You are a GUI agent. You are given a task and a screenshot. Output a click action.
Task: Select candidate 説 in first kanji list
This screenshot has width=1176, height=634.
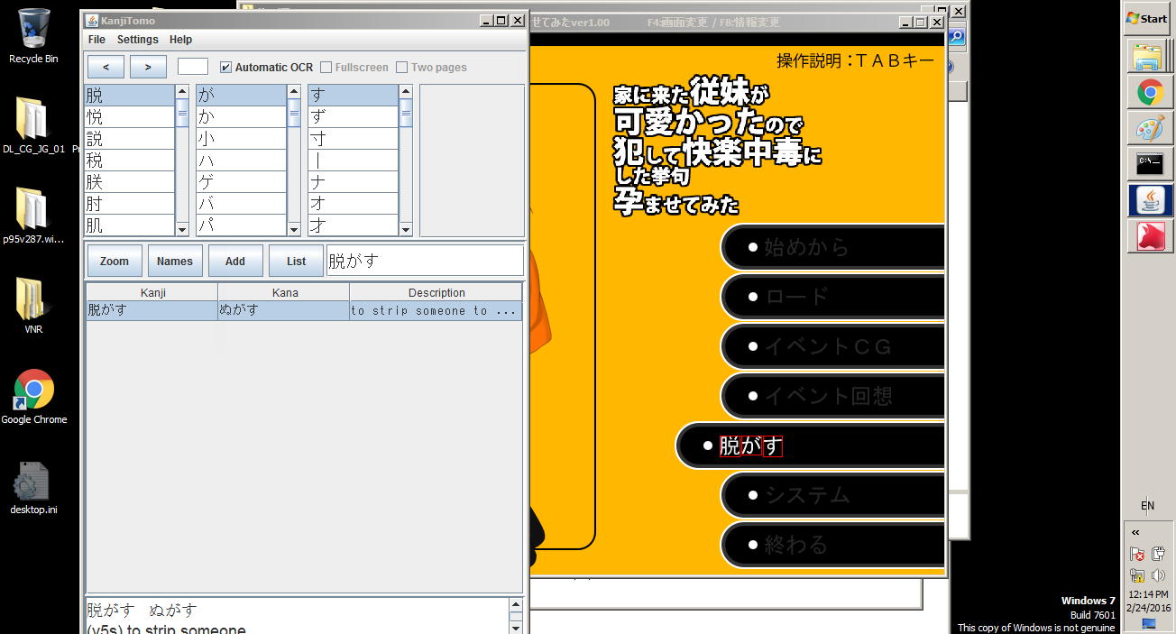(130, 139)
